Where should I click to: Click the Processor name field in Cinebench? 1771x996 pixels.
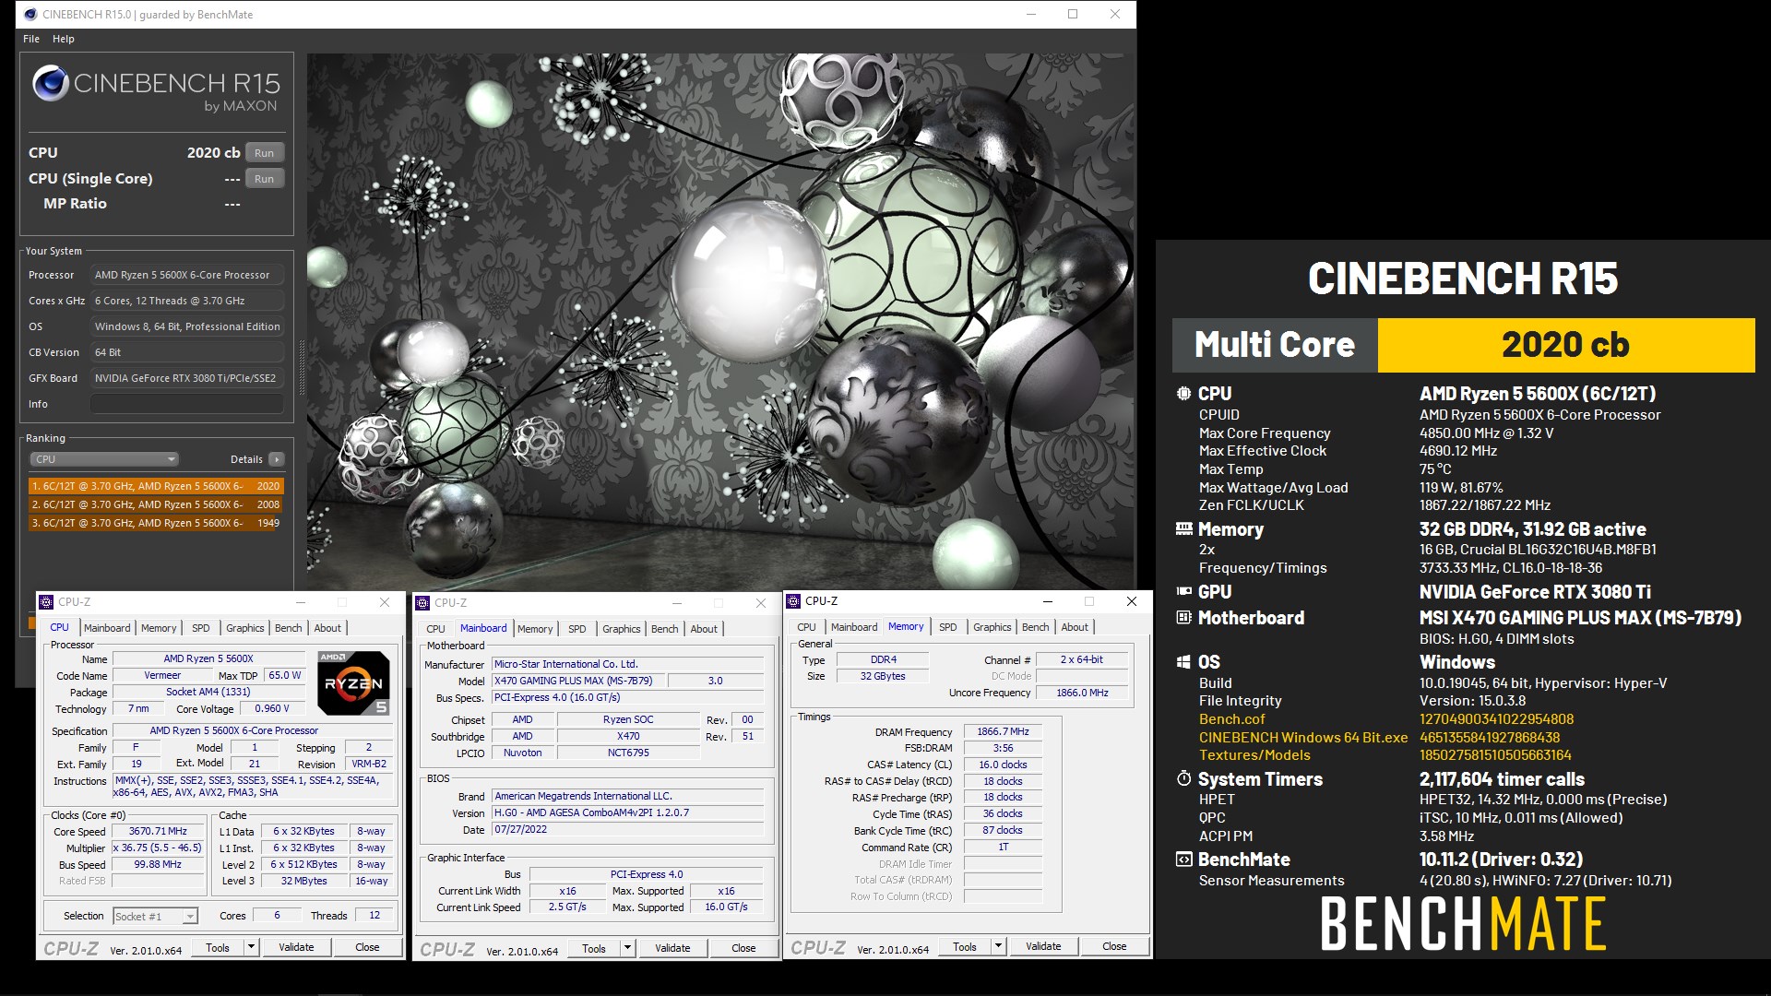coord(187,275)
